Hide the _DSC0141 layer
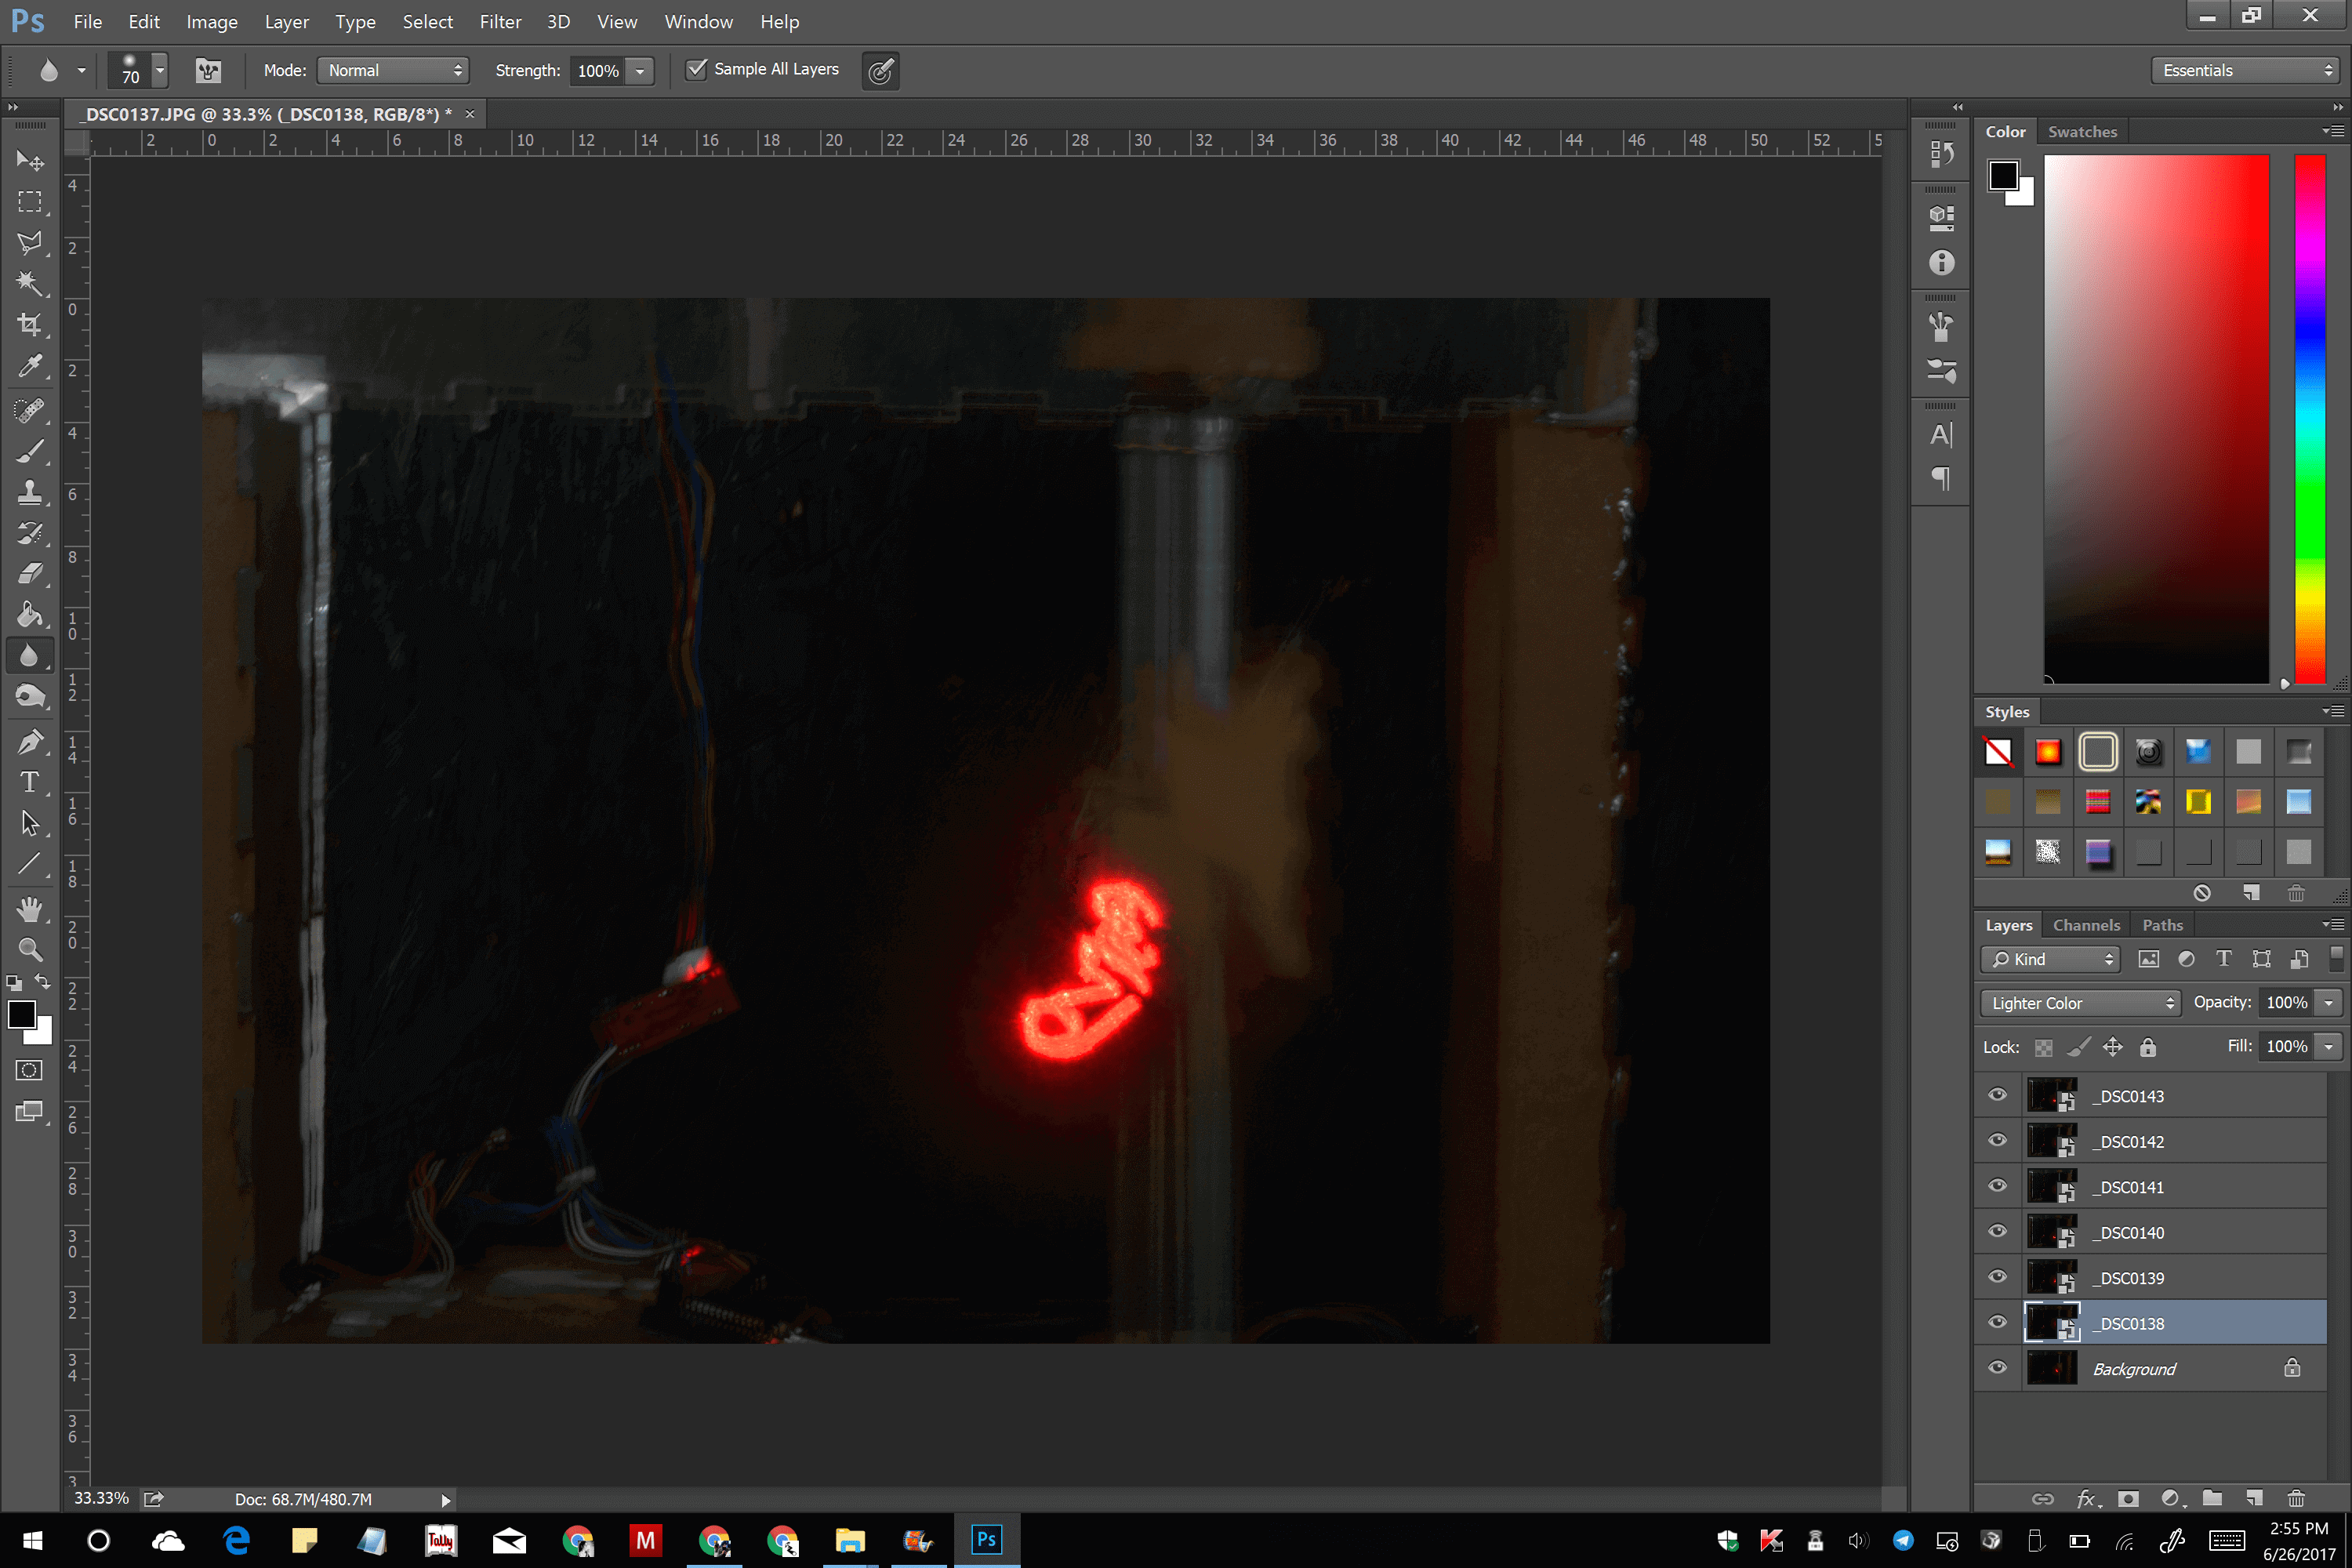Viewport: 2352px width, 1568px height. point(1997,1186)
